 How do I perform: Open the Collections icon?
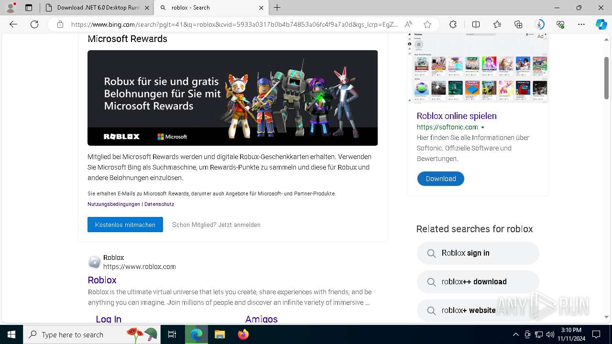[518, 24]
